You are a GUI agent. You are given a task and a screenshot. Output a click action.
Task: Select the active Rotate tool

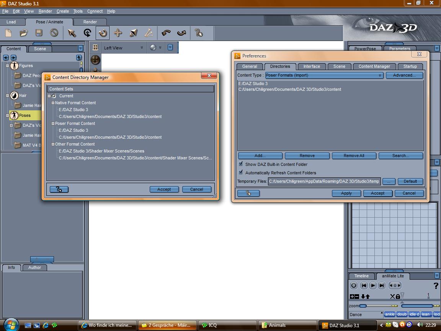(103, 33)
